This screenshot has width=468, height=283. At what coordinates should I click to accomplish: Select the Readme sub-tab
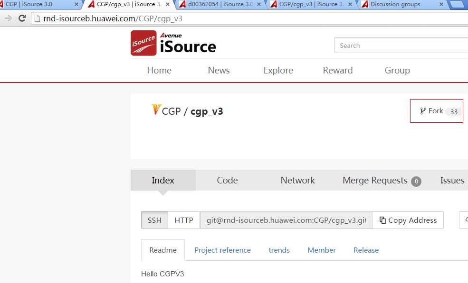(x=163, y=250)
